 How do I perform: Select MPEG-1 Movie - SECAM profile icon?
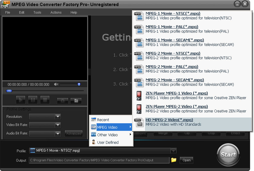pos(139,43)
